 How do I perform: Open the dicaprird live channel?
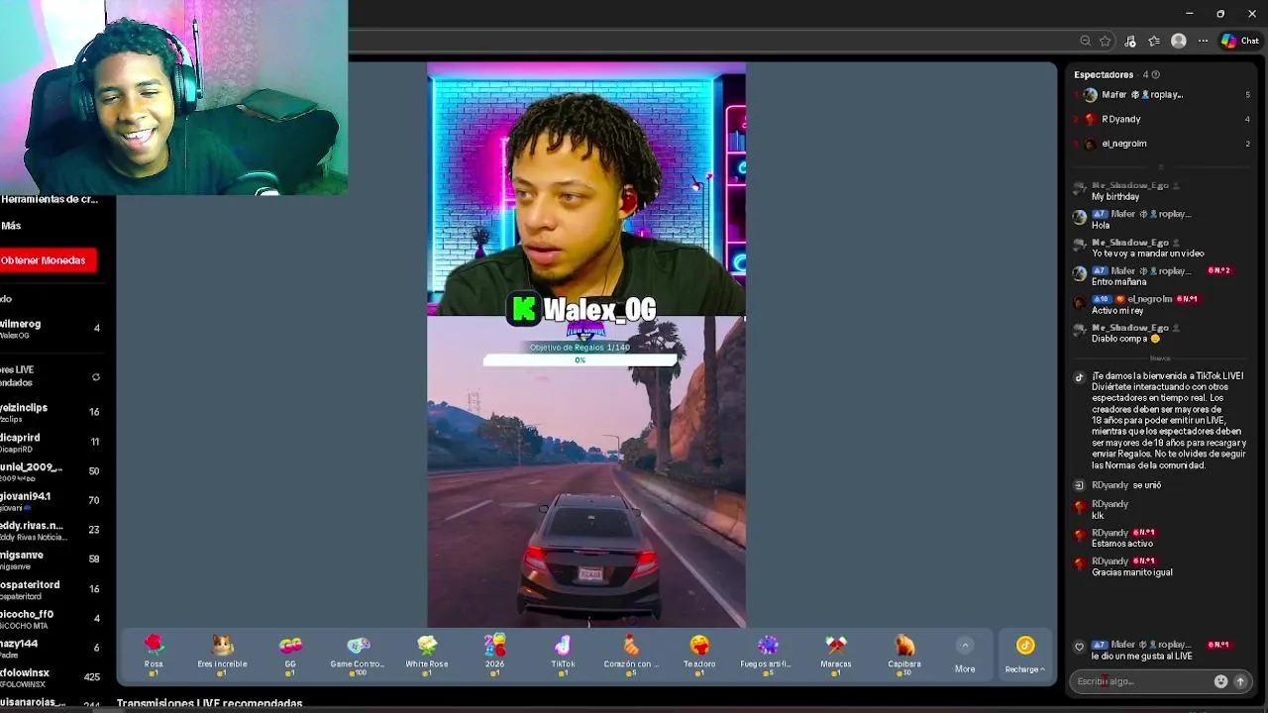click(52, 442)
